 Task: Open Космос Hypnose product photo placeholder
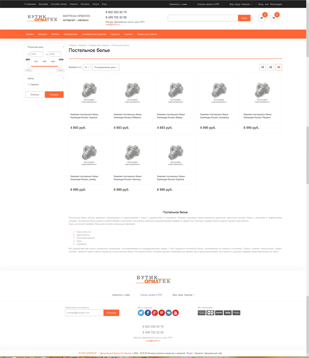click(x=89, y=93)
